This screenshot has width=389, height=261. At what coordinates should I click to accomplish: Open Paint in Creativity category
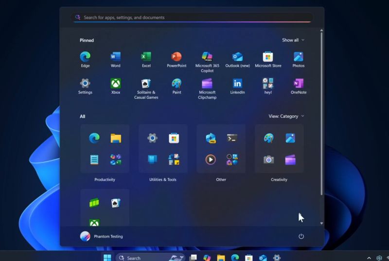pos(268,138)
